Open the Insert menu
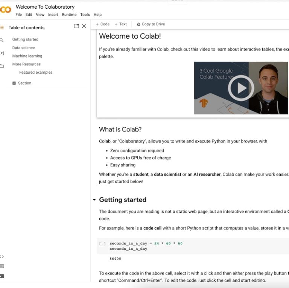 (53, 15)
